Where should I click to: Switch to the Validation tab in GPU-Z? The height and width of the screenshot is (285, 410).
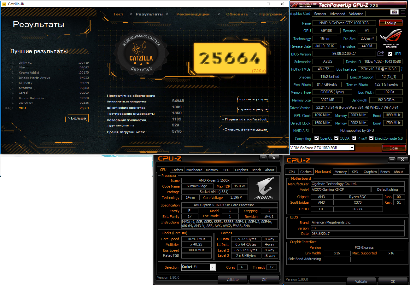point(356,14)
